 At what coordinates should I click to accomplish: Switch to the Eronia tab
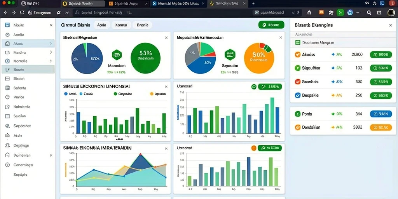(142, 25)
